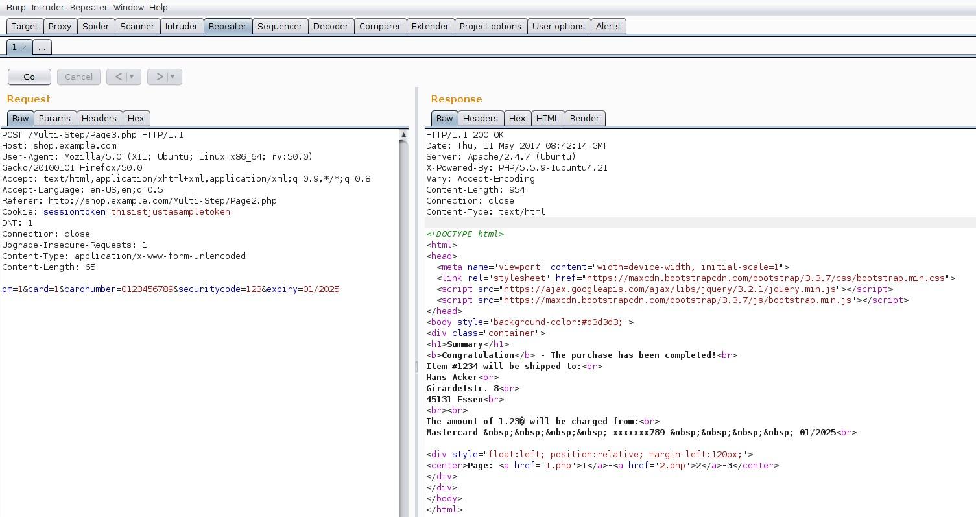Click the request pane vertical scrollbar
The width and height of the screenshot is (976, 517).
403,328
